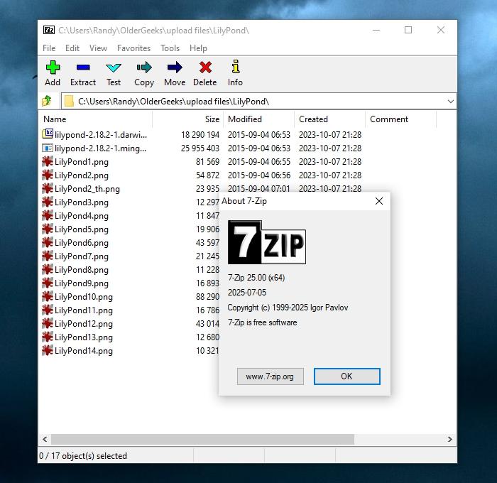The height and width of the screenshot is (483, 497).
Task: Click version text 7-Zip 25.00 (x64)
Action: [256, 278]
